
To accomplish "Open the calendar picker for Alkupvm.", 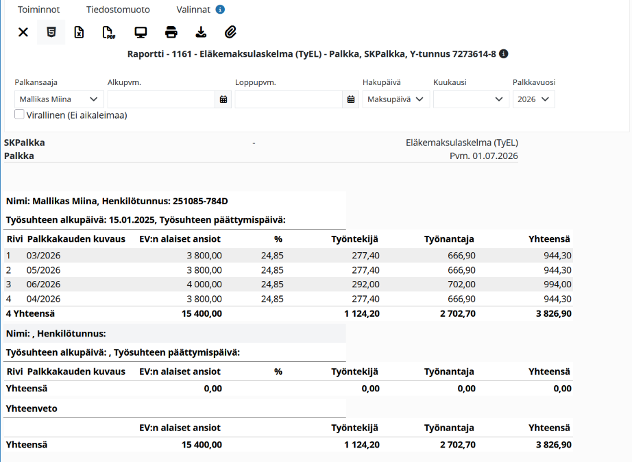I will click(x=223, y=99).
